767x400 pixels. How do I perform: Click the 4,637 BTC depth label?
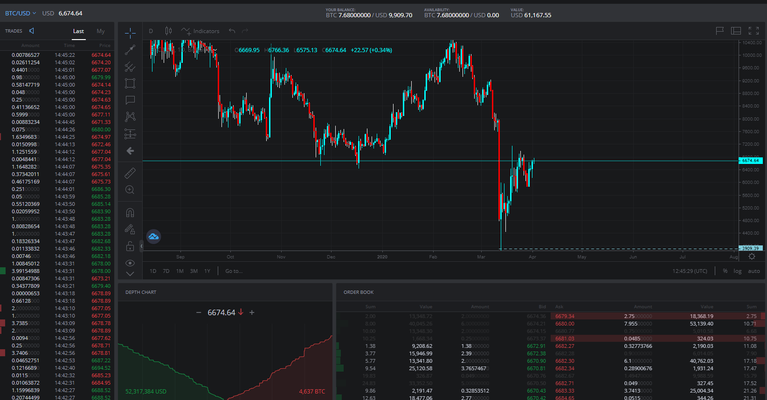(x=312, y=392)
